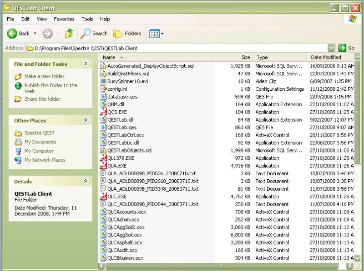The width and height of the screenshot is (364, 271).
Task: Select the QESTLabCtrl.ocx ActiveX control
Action: click(x=126, y=135)
